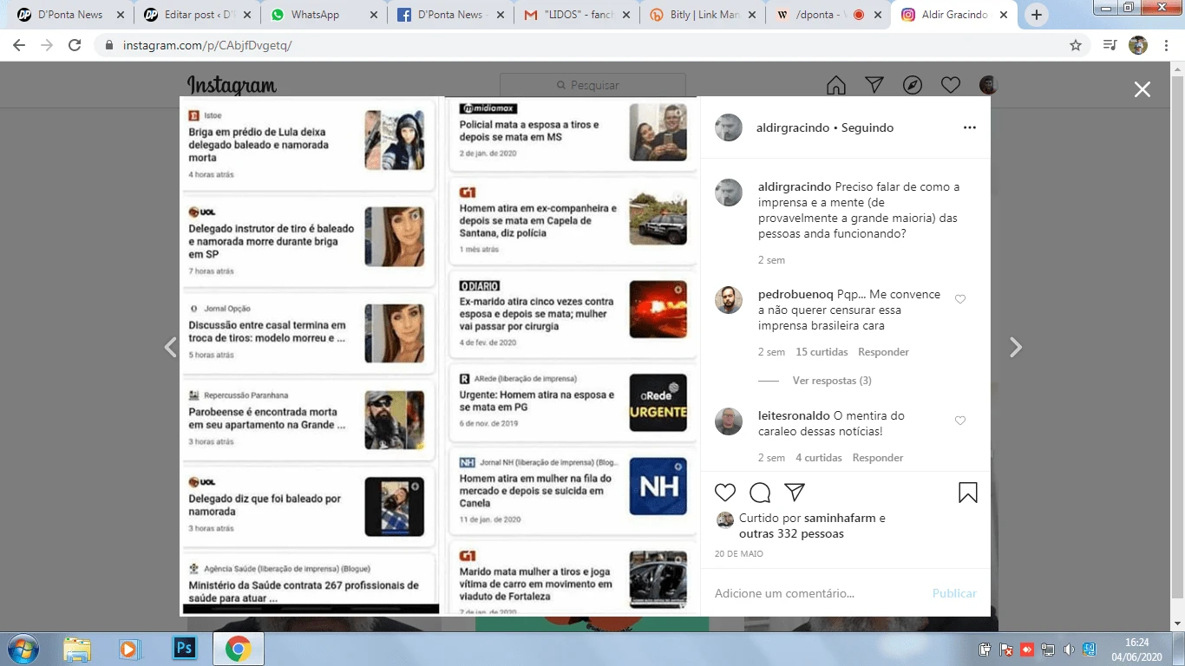Reply to pedrobuenoq's comment

883,352
